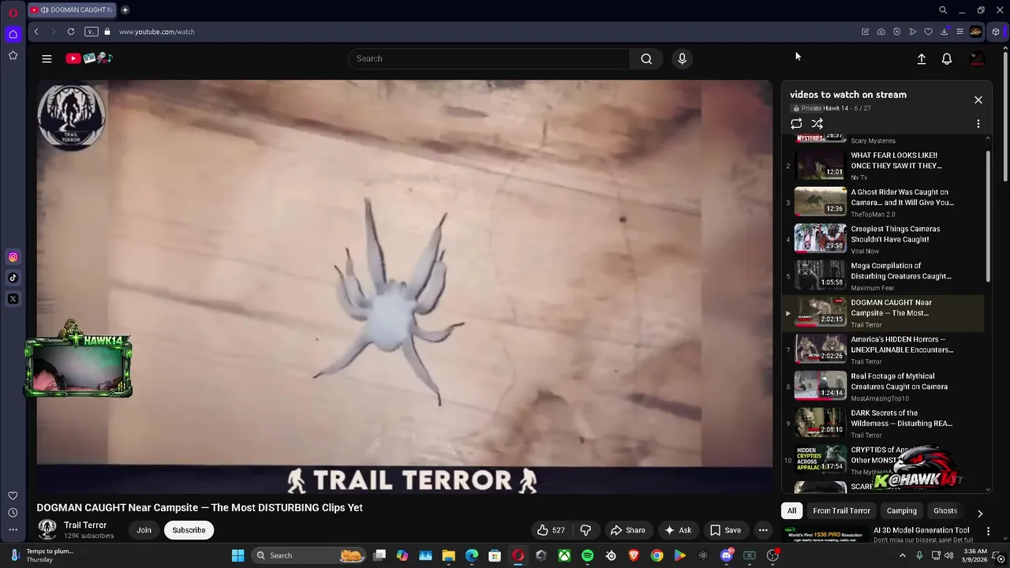Open Opera easy setup sliders
The width and height of the screenshot is (1010, 568).
pyautogui.click(x=959, y=32)
